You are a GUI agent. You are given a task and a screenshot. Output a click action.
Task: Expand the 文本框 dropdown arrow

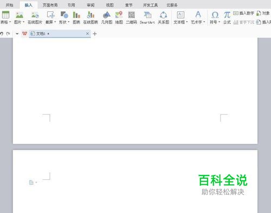pos(187,22)
